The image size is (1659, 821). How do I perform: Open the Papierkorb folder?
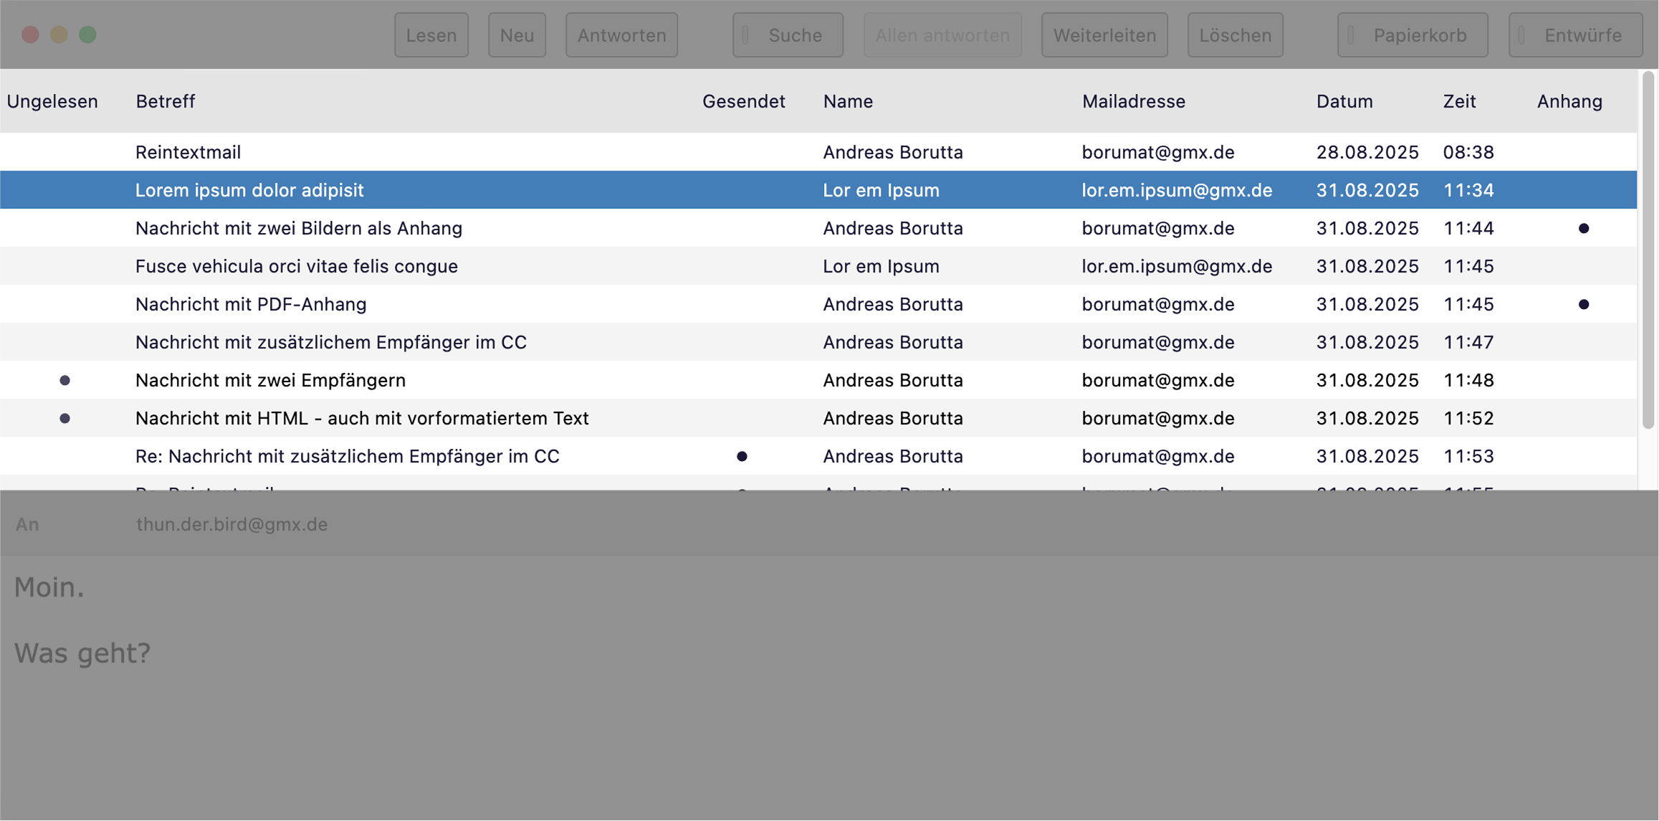click(x=1412, y=35)
